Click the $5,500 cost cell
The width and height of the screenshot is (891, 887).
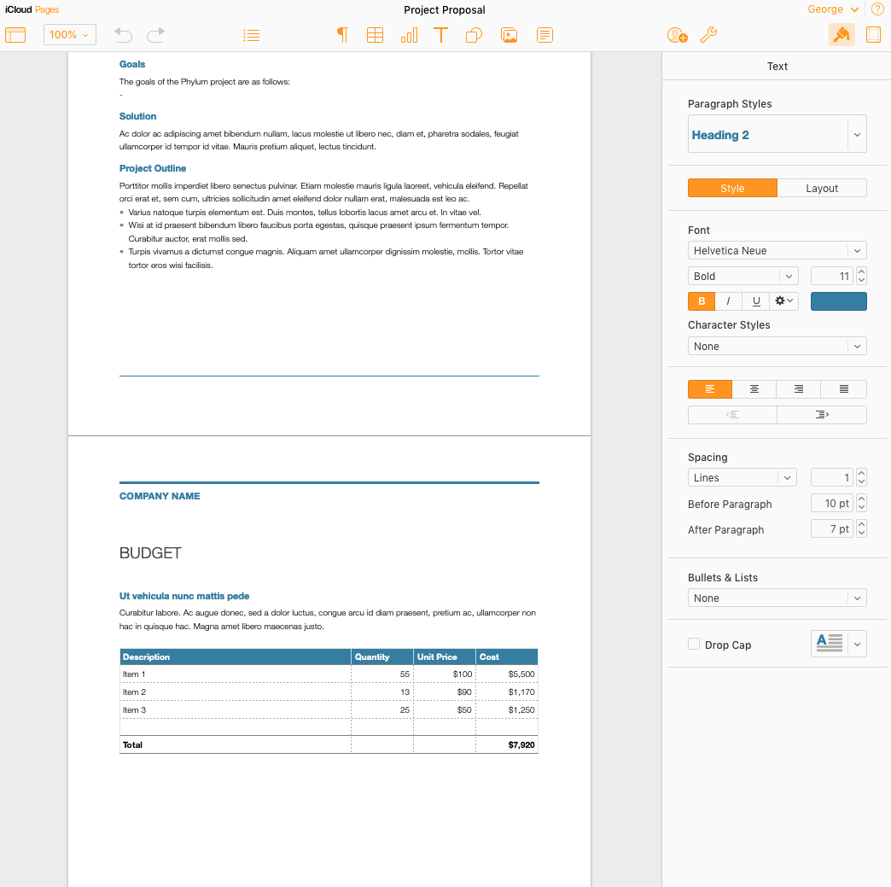[x=506, y=674]
